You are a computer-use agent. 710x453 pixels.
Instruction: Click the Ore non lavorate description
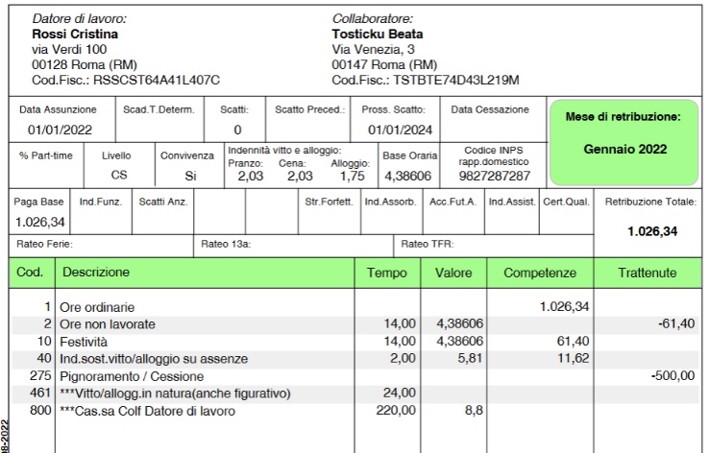pyautogui.click(x=108, y=324)
